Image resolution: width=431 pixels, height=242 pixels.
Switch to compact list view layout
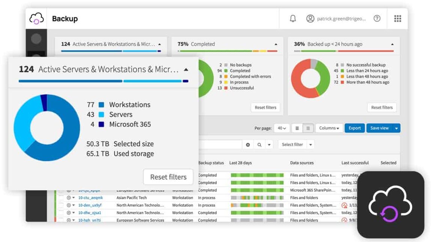(308, 128)
